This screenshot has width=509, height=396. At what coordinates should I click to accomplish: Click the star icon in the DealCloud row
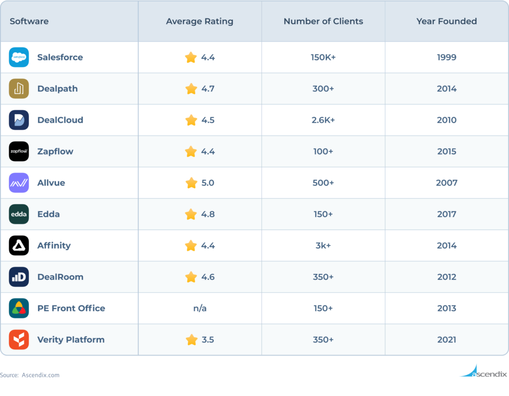click(191, 120)
